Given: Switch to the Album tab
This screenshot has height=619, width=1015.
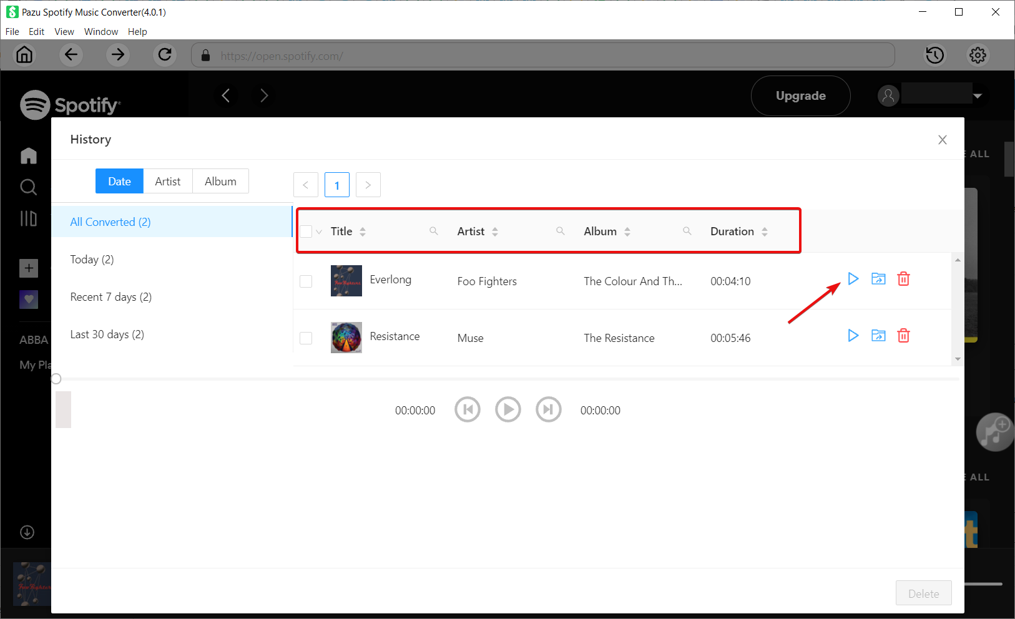Looking at the screenshot, I should coord(221,181).
